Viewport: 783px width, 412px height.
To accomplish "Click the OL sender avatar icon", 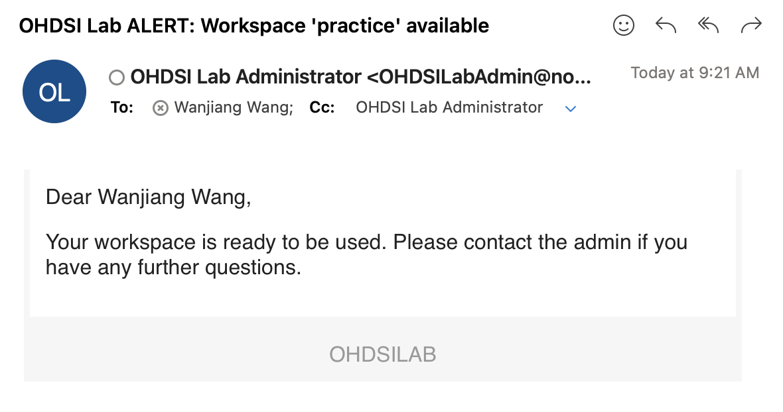I will pos(54,91).
